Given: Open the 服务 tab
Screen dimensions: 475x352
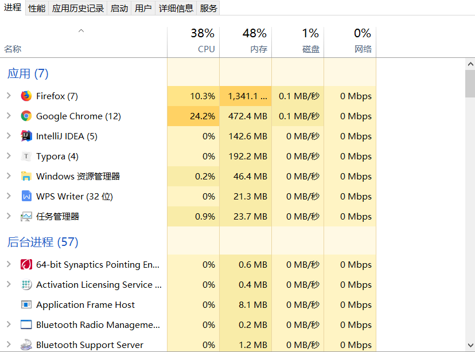Looking at the screenshot, I should coord(209,8).
